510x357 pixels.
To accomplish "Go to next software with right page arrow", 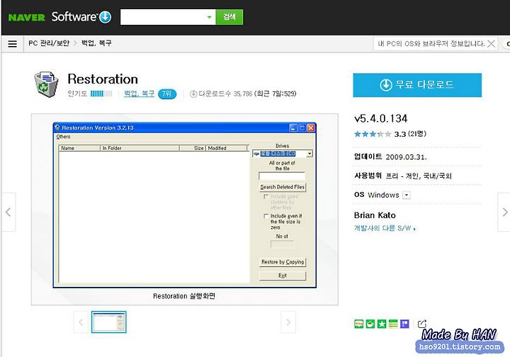I will (504, 212).
